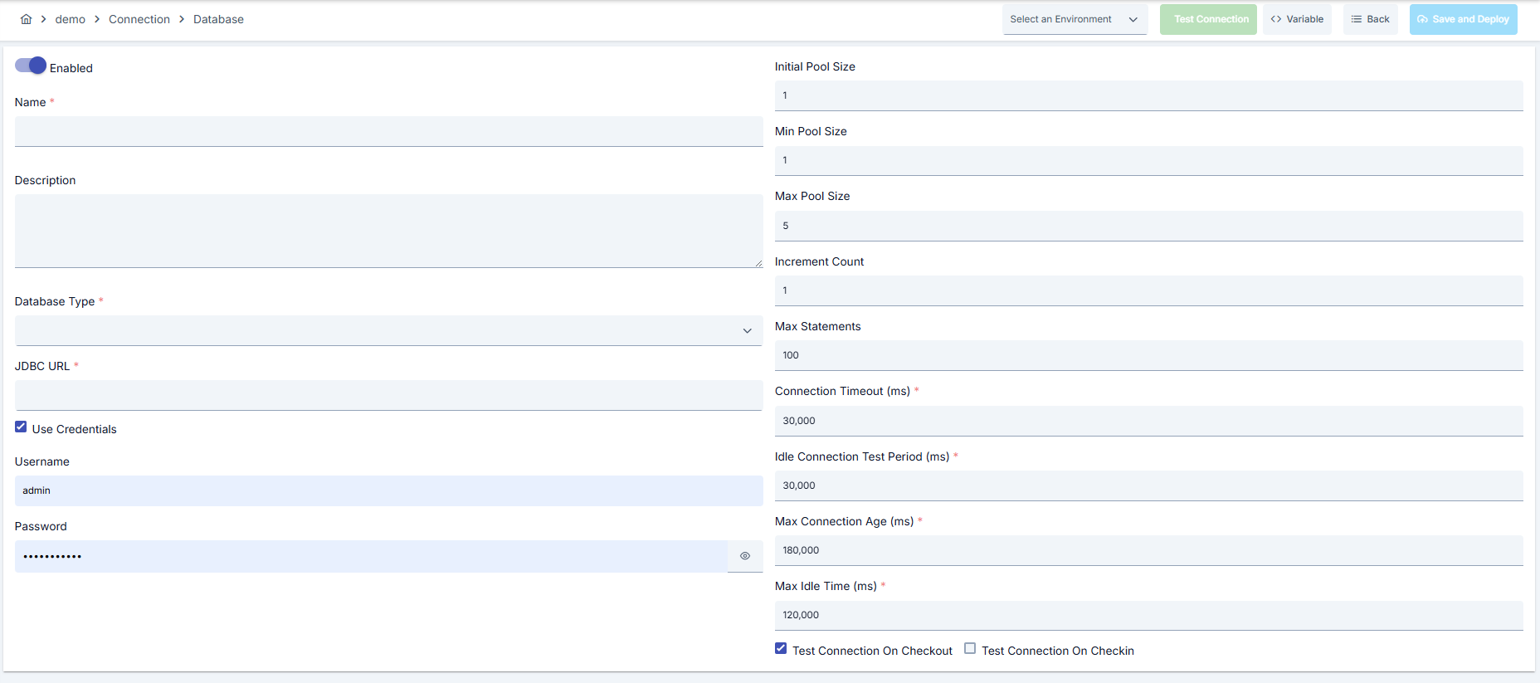This screenshot has width=1540, height=683.
Task: Enable Test Connection On Checkin
Action: (970, 648)
